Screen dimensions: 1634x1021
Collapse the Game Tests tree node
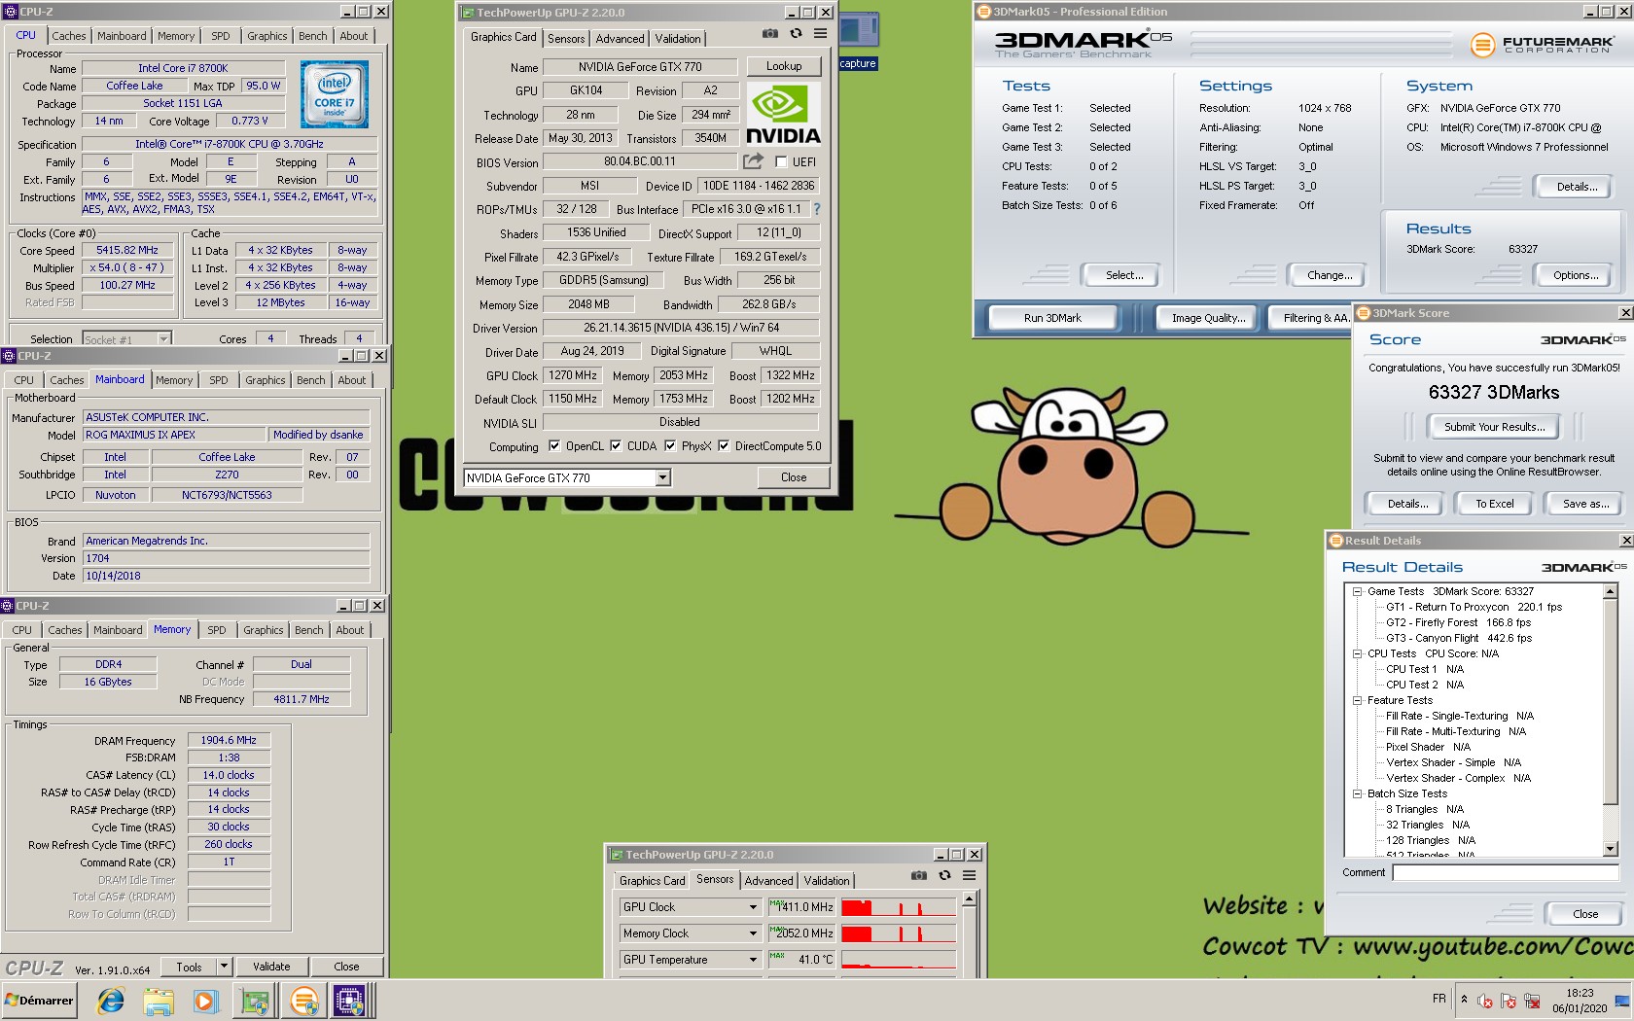[1357, 591]
